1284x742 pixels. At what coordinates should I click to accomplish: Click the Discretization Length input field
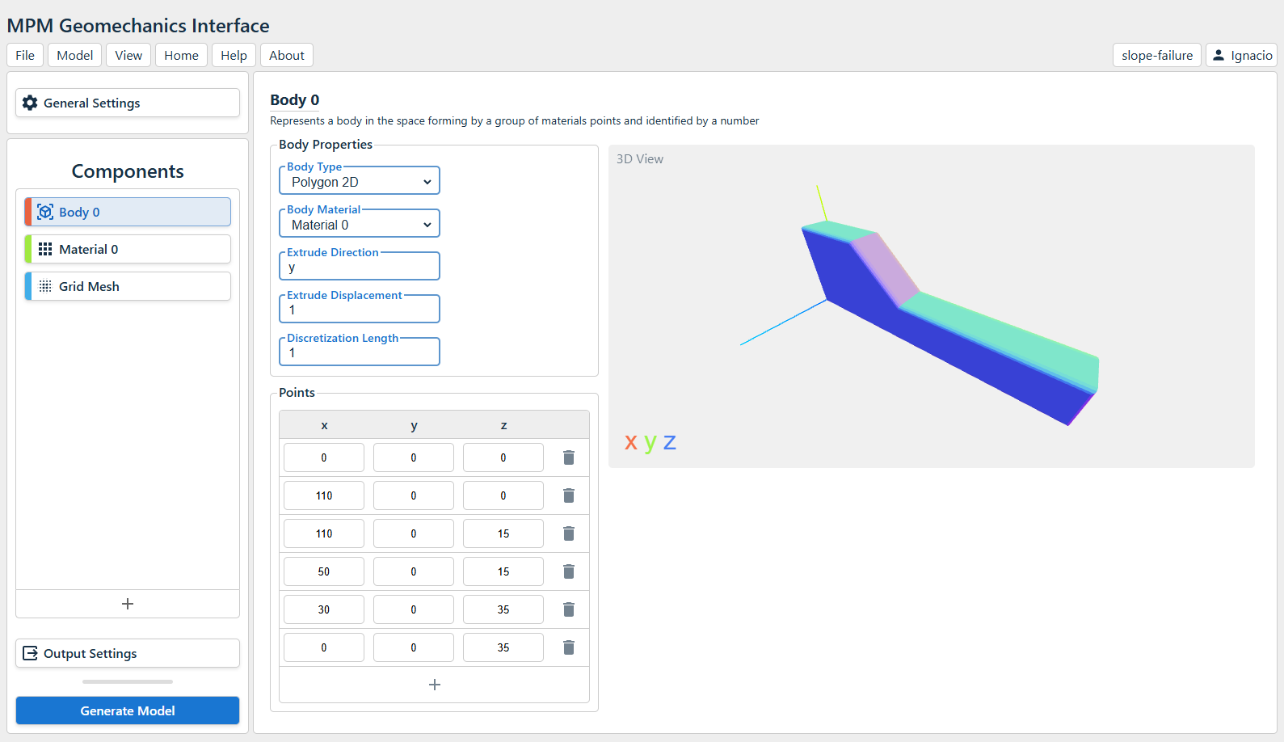click(x=360, y=352)
